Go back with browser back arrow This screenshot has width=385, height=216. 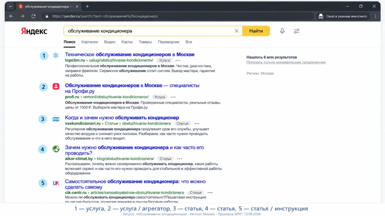tap(11, 16)
